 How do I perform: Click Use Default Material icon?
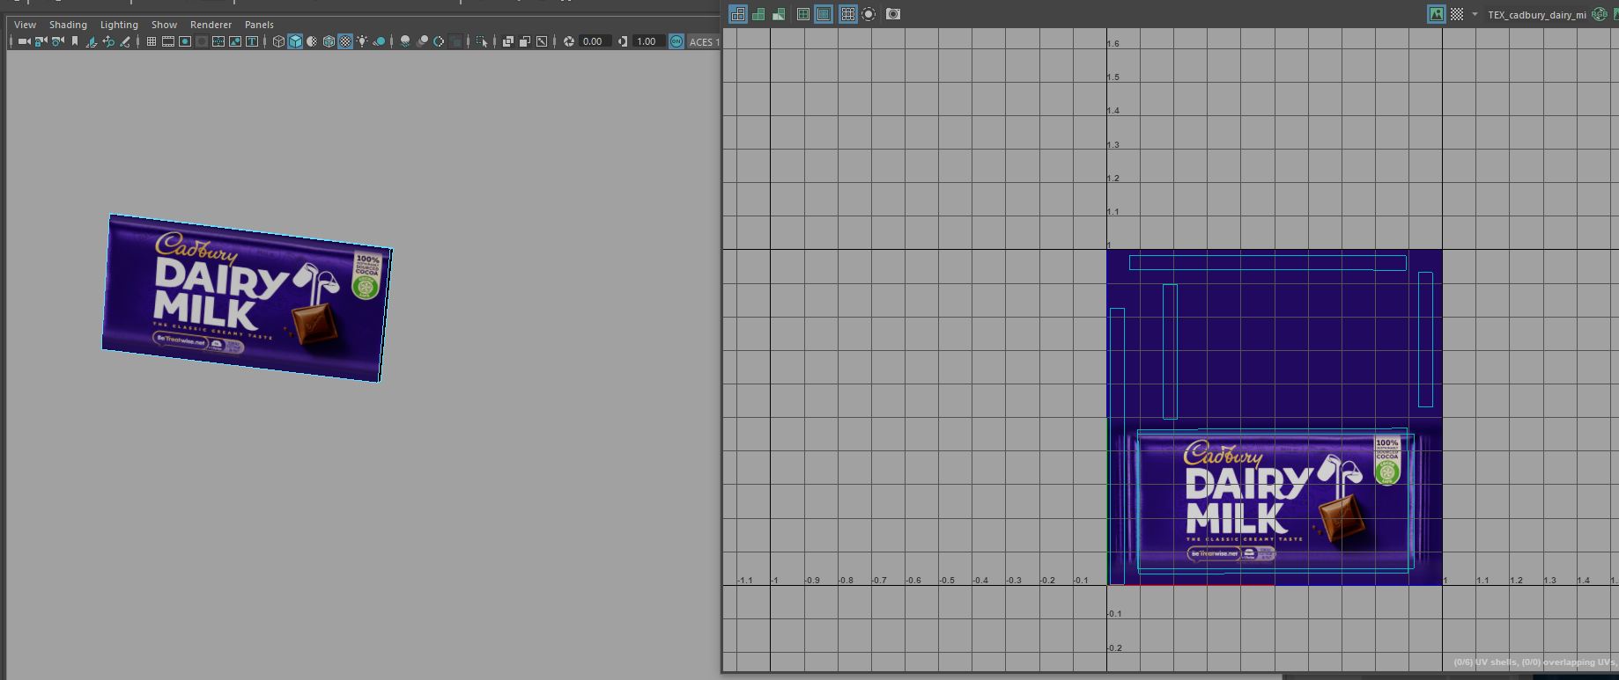[312, 41]
